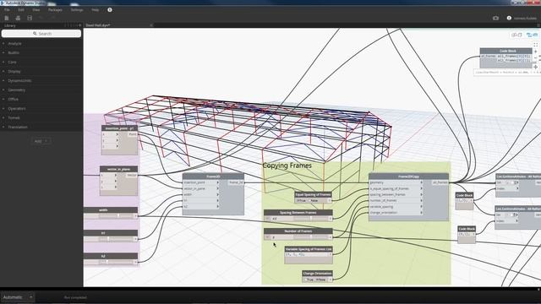Click the geometry input port on Frame2DCopy
This screenshot has height=304, width=541.
coord(396,182)
